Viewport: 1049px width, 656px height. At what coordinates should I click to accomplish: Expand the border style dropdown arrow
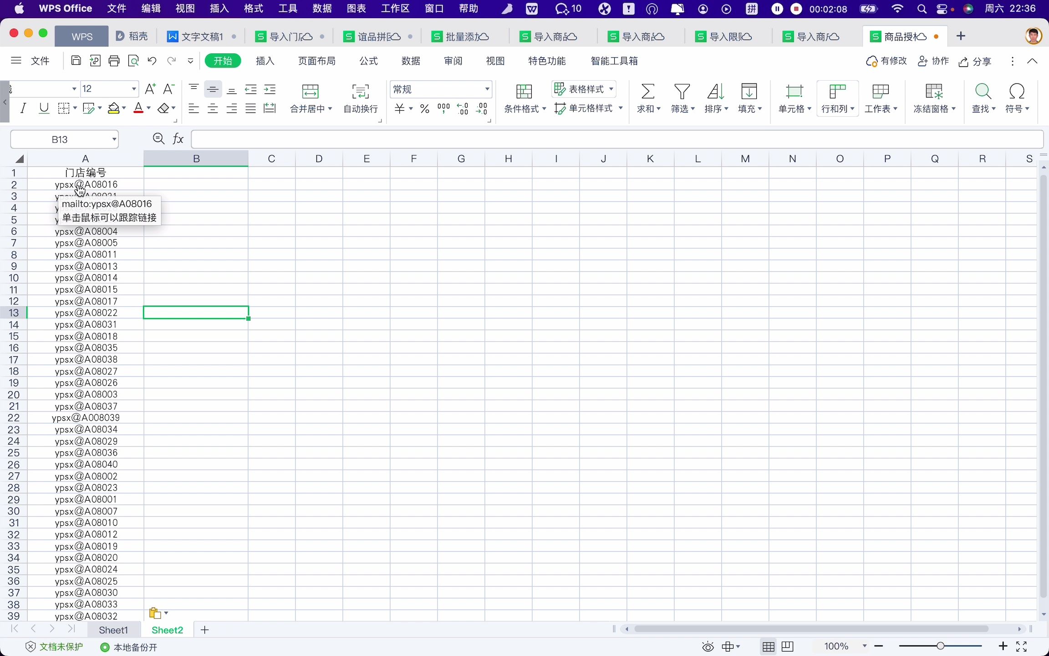point(75,108)
